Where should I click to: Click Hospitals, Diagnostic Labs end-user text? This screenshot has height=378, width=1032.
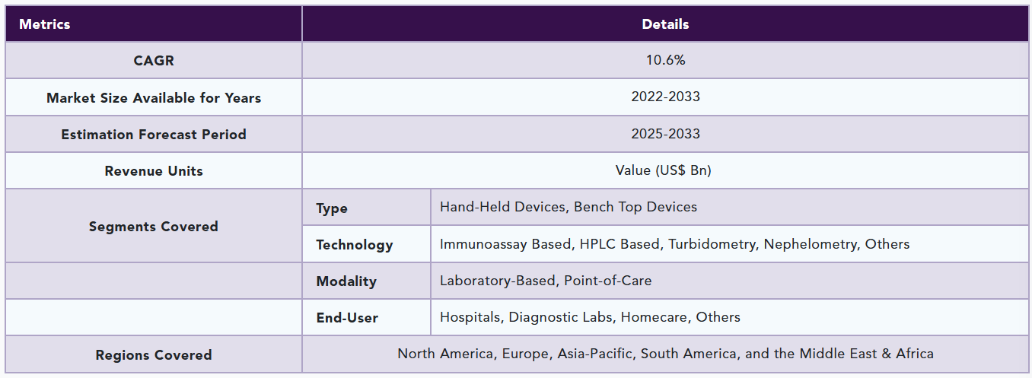(590, 317)
